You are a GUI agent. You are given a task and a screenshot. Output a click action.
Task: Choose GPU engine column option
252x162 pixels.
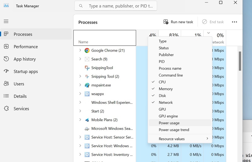coord(168,116)
